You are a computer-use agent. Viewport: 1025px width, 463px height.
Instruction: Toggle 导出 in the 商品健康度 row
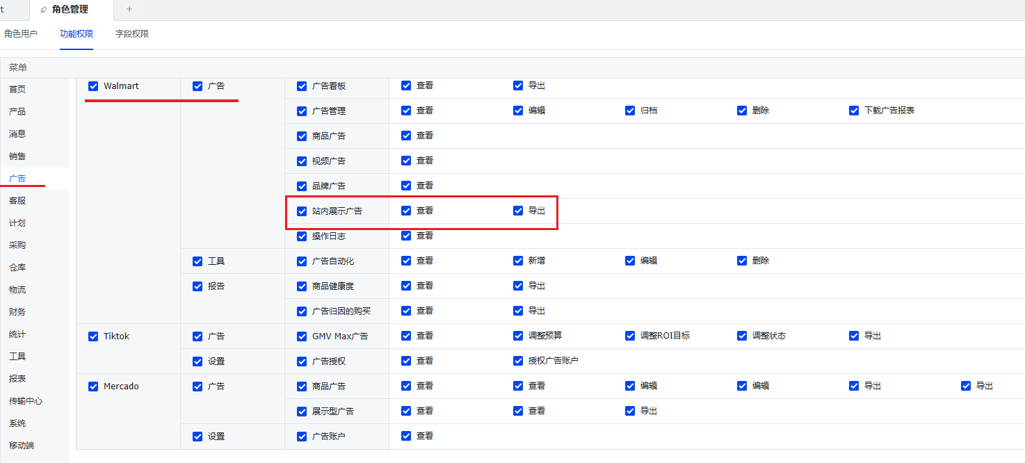518,286
